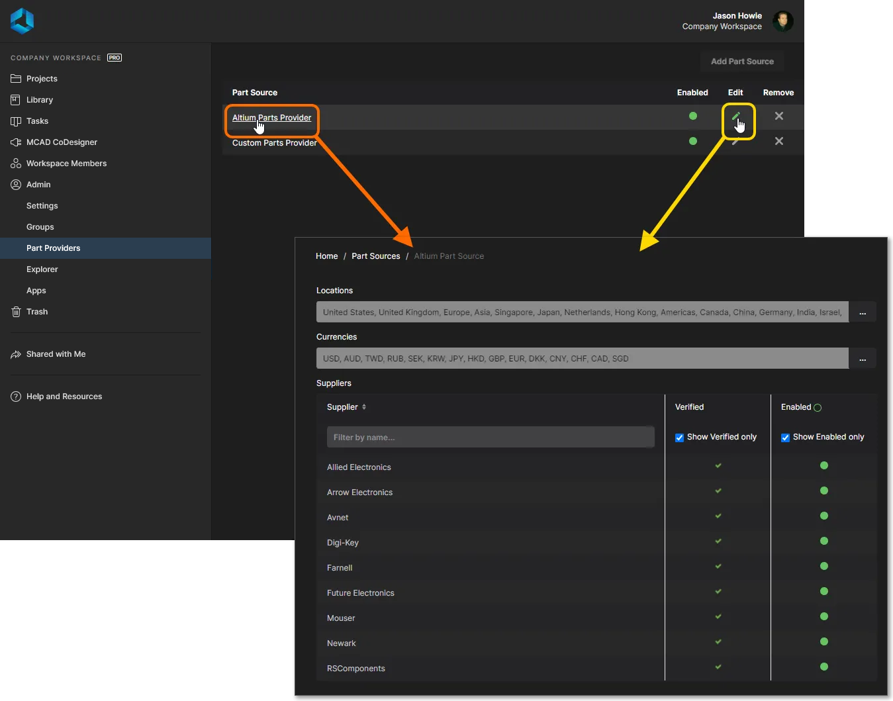893x701 pixels.
Task: Go to Home breadcrumb link
Action: 326,256
